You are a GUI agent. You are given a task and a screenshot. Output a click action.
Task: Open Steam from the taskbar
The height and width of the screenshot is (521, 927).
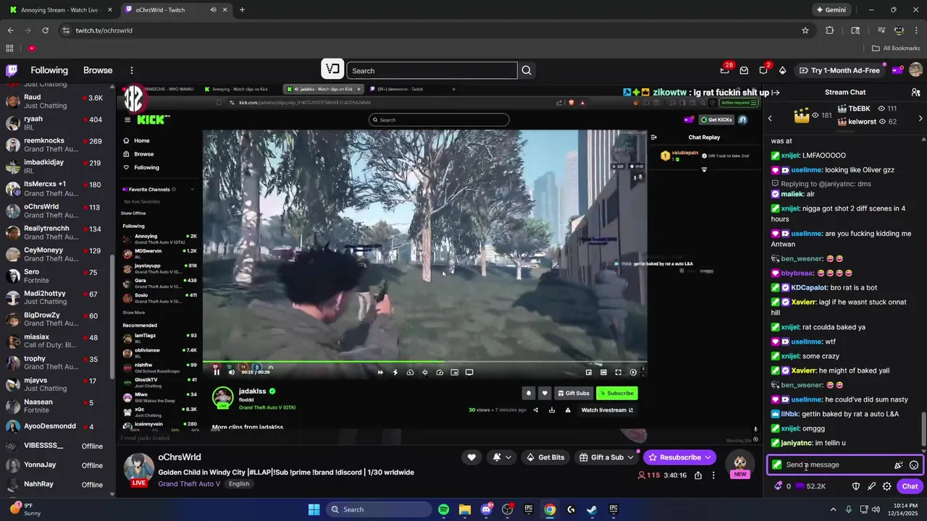592,509
